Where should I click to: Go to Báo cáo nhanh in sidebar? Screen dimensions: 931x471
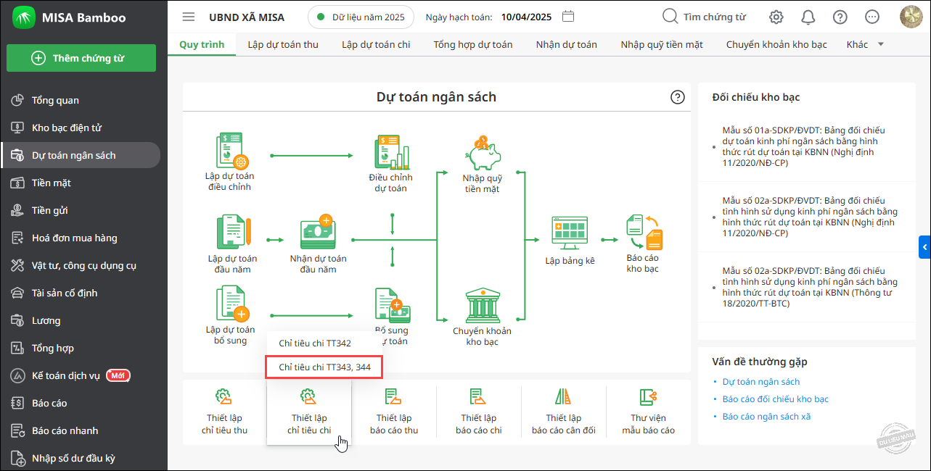tap(81, 430)
